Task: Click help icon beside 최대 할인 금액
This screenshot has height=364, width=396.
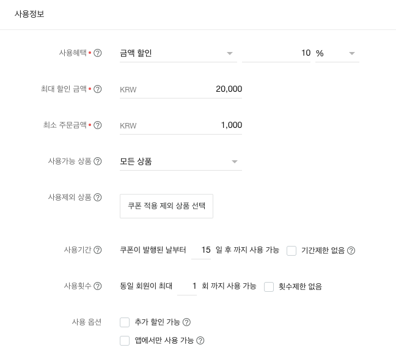Action: [x=98, y=89]
